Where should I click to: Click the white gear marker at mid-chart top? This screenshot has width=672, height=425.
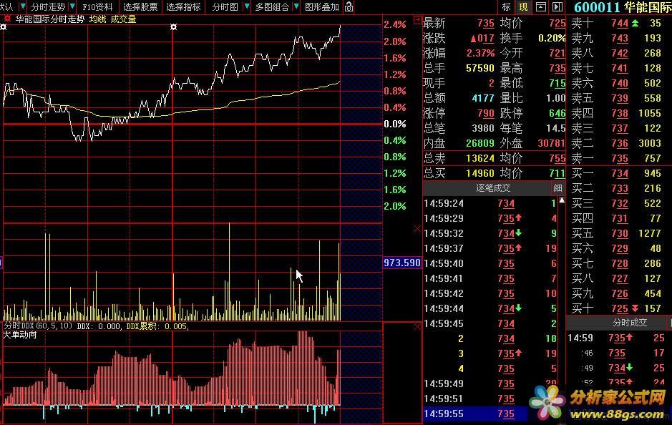click(173, 27)
